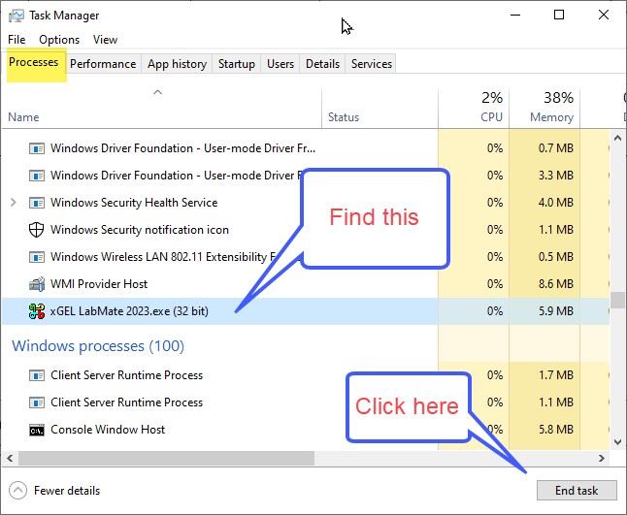Switch to the Startup tab

(236, 64)
